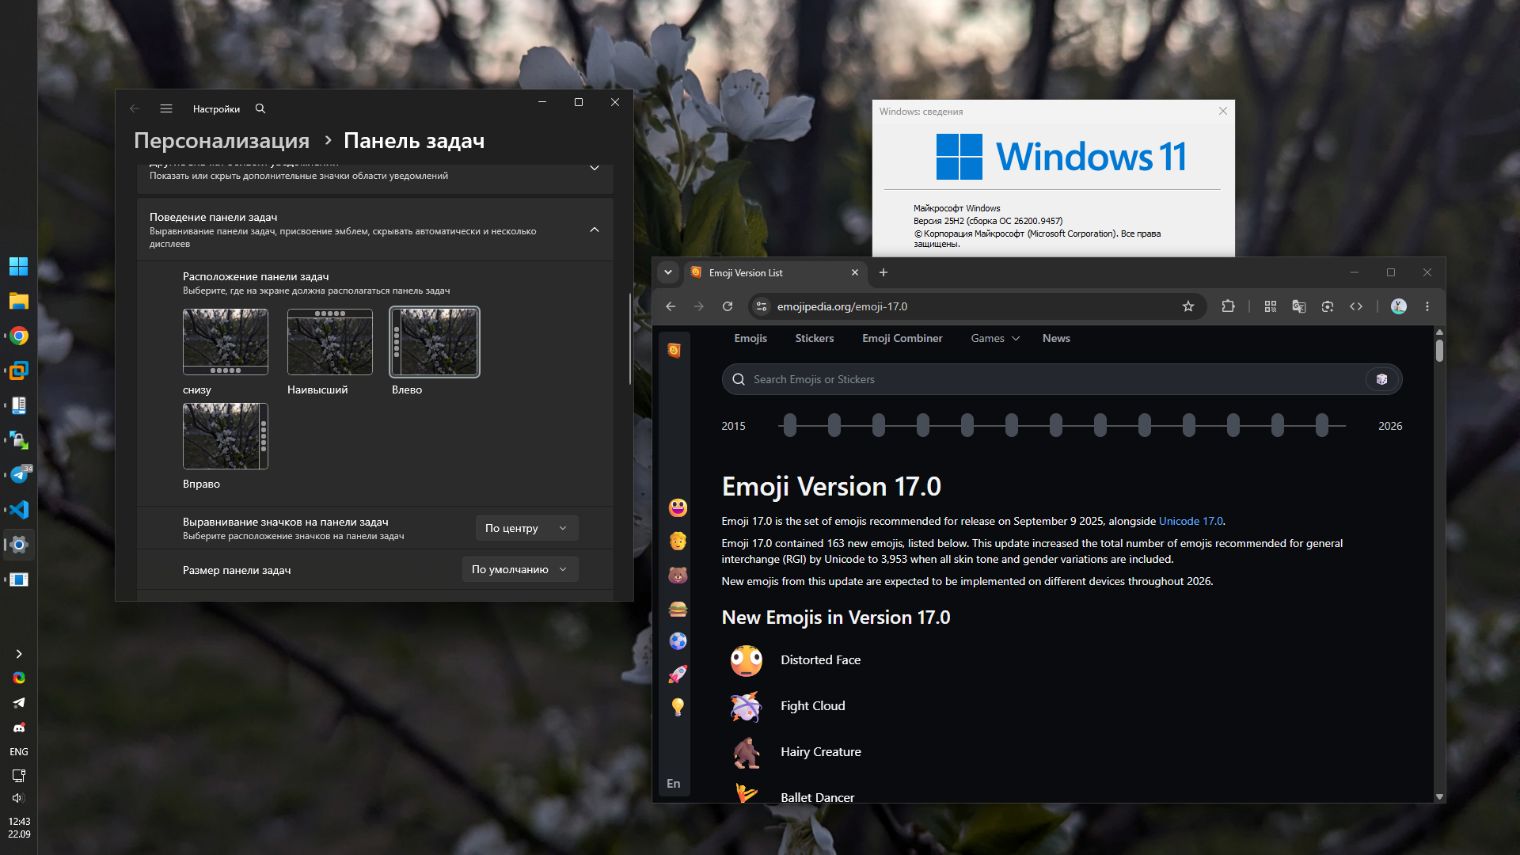The height and width of the screenshot is (855, 1520).
Task: Click the Settings gear icon in taskbar
Action: 18,545
